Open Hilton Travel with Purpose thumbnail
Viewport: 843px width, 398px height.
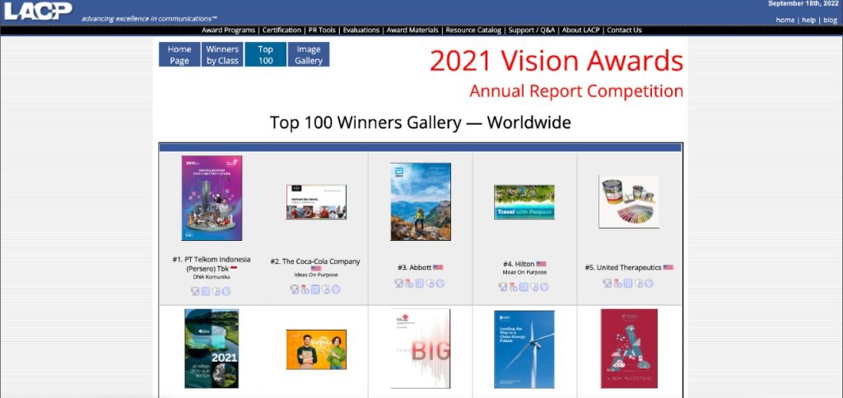(524, 201)
